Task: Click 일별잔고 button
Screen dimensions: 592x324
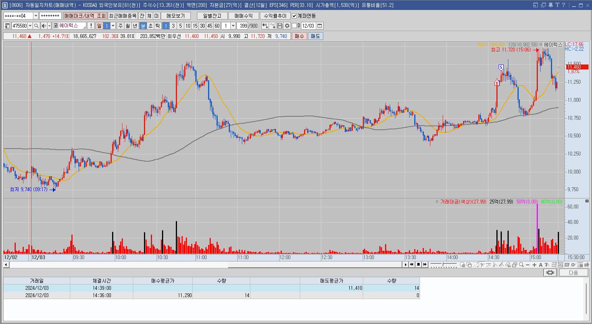Action: (x=212, y=16)
